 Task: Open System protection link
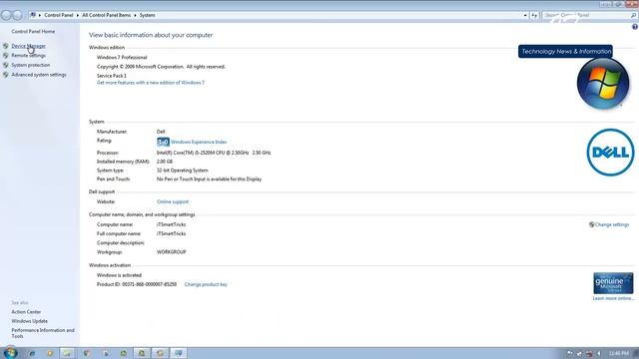(31, 65)
